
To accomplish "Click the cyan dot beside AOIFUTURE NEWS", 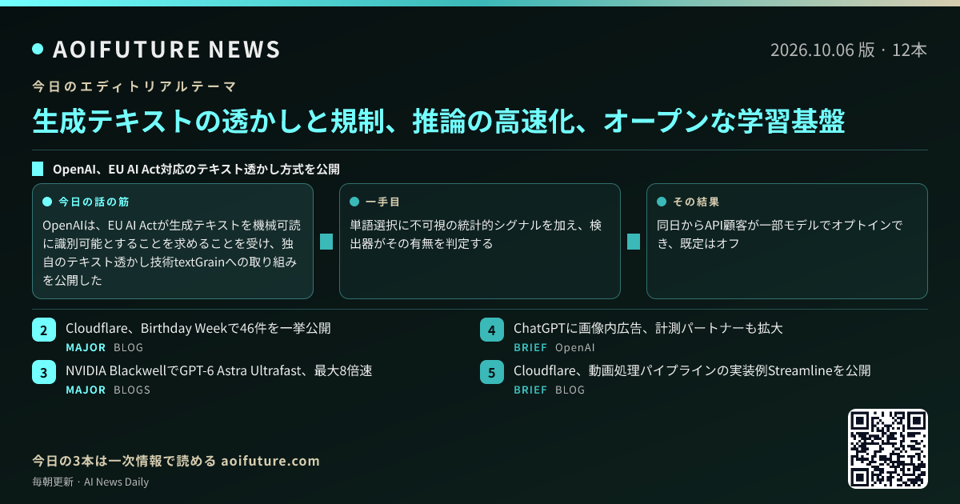I will (38, 50).
